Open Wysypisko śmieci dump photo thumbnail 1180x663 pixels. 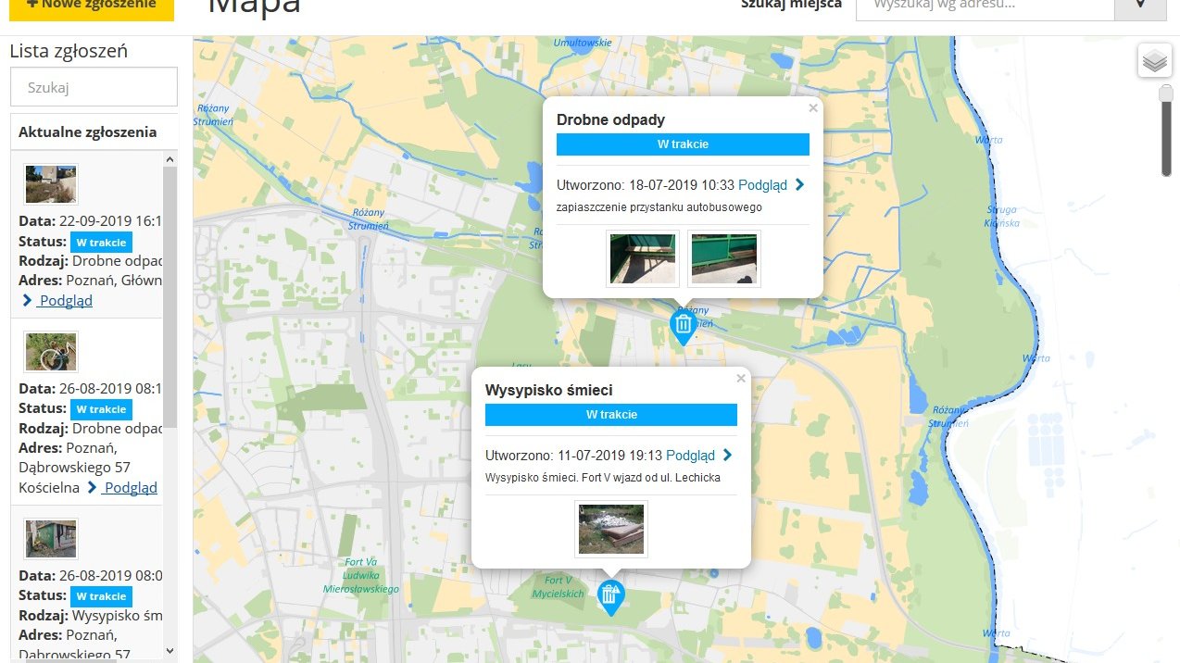[x=611, y=530]
